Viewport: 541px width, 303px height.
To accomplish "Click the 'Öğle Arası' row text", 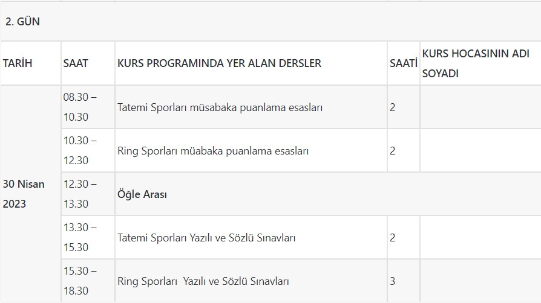I will pos(142,194).
